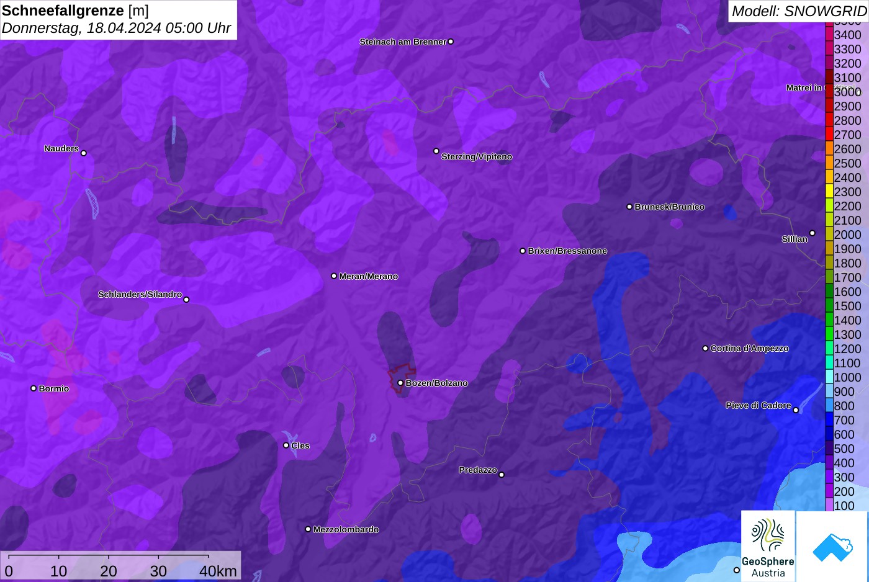Click the Sterzing/Vipiteno name label
This screenshot has height=582, width=869.
pyautogui.click(x=477, y=156)
